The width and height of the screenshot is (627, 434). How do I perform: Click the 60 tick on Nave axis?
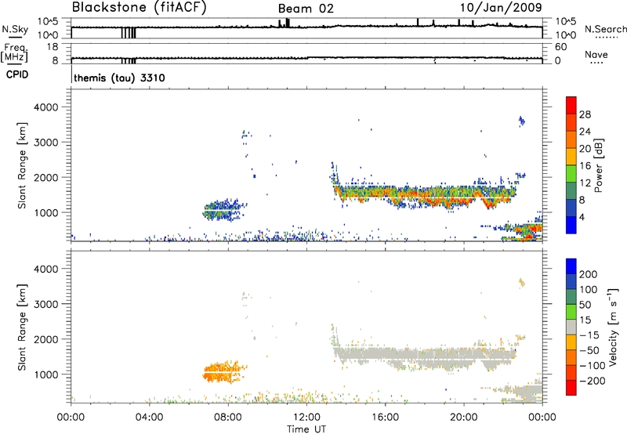pyautogui.click(x=560, y=47)
